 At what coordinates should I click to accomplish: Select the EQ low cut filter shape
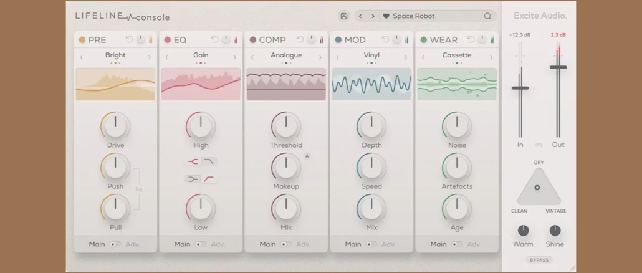coord(209,180)
